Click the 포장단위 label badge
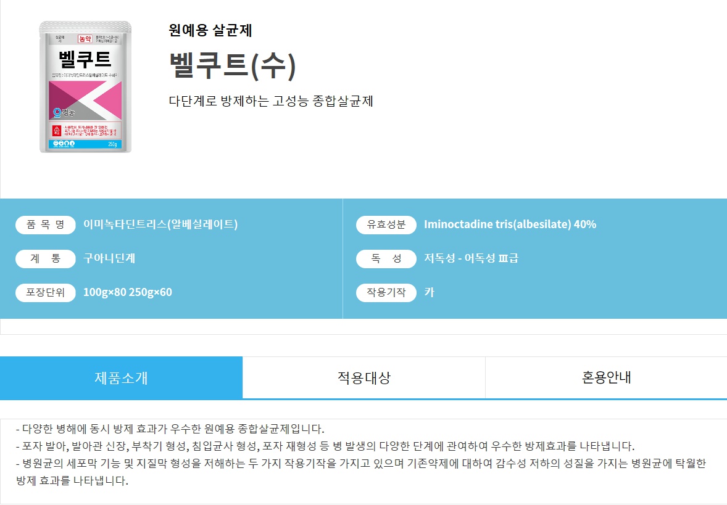This screenshot has width=727, height=505. [x=46, y=292]
